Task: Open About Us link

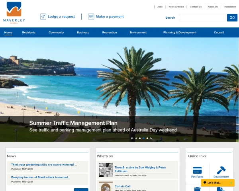Action: click(x=213, y=7)
